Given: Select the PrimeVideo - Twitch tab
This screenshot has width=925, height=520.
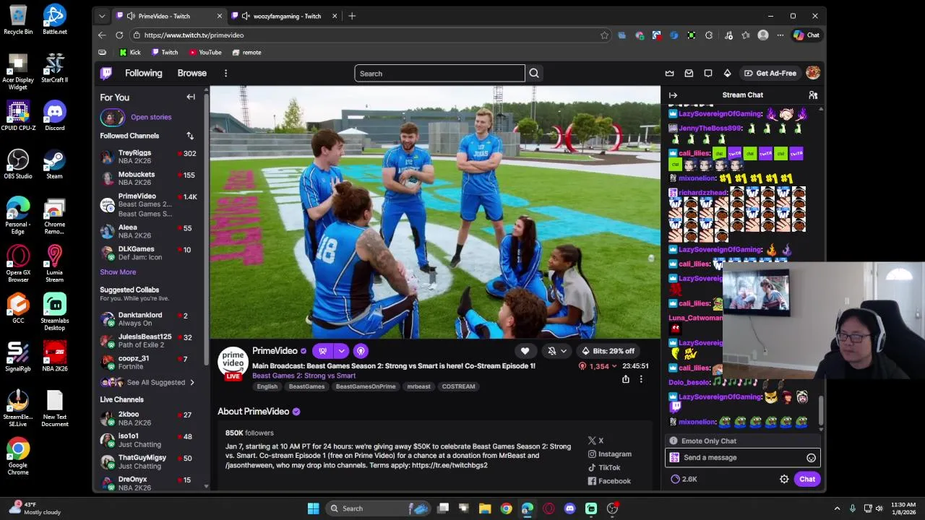Looking at the screenshot, I should (x=170, y=16).
